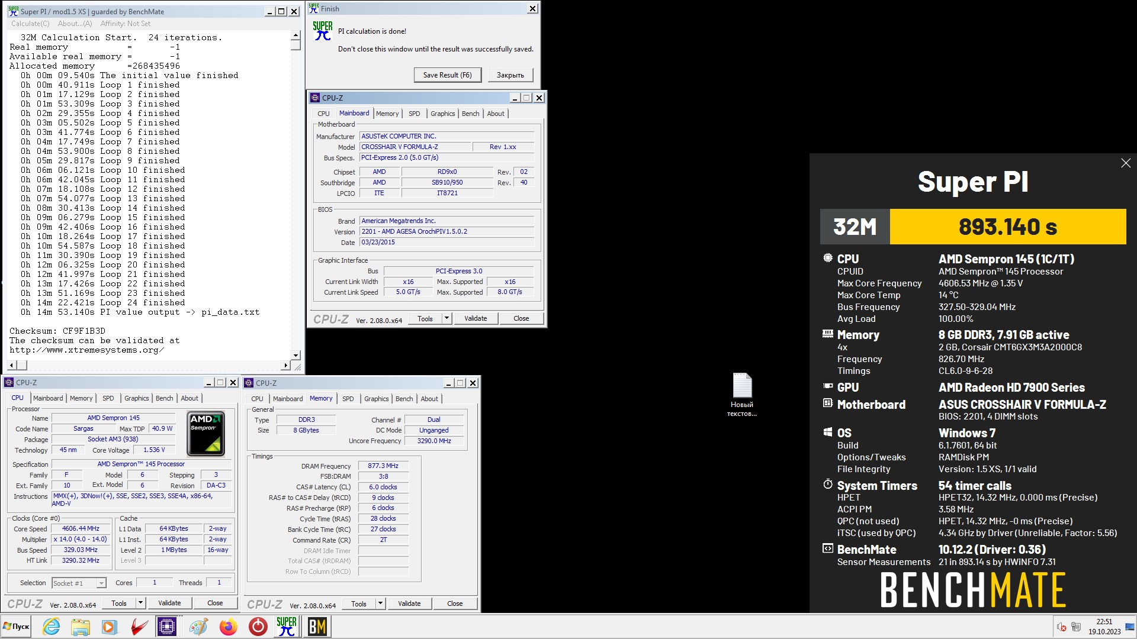Click the Multiplier x 14.0 field

point(81,539)
